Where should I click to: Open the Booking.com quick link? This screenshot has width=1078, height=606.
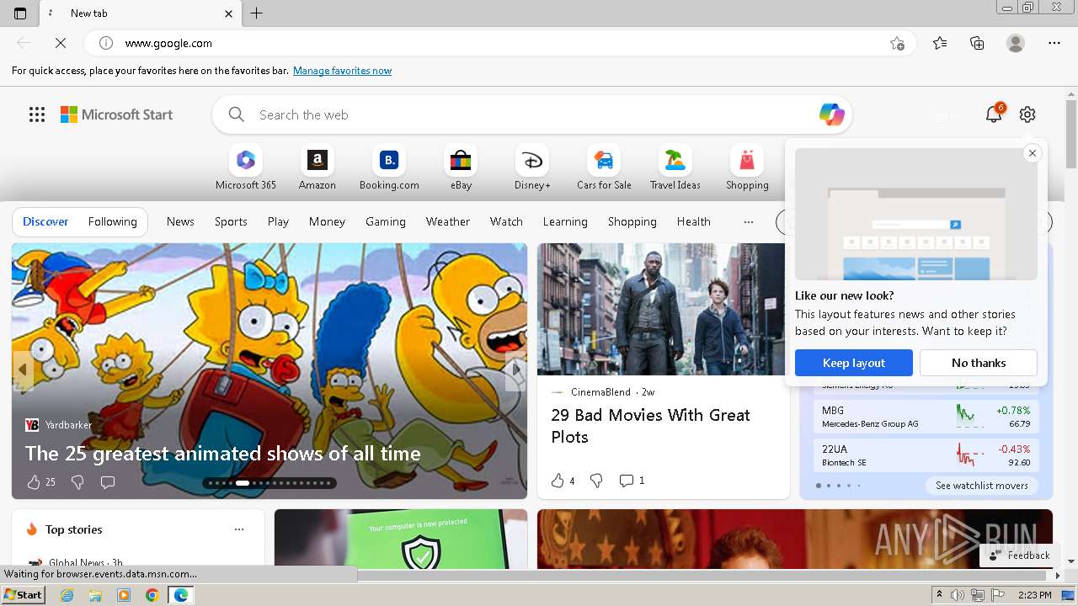pos(389,168)
